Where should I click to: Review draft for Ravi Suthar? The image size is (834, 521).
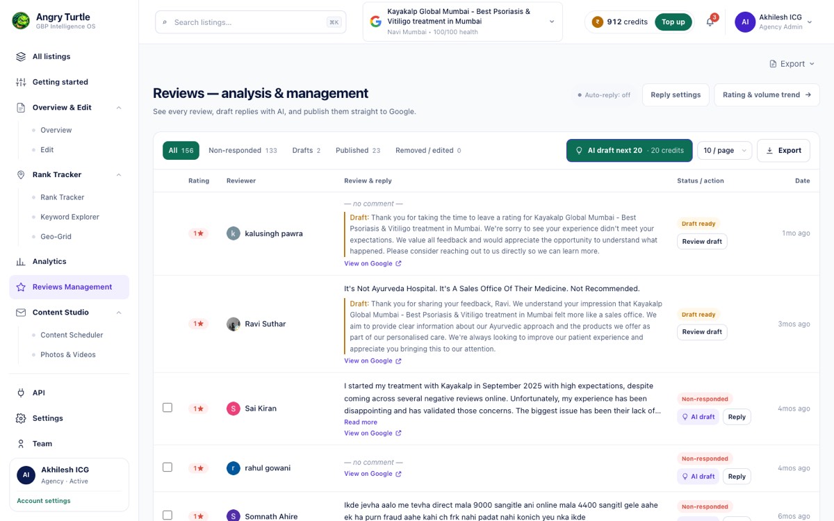click(702, 332)
